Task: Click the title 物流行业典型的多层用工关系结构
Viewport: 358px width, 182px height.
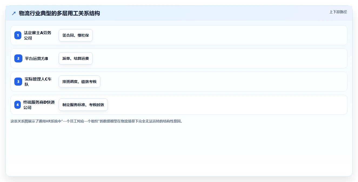Action: [x=59, y=13]
